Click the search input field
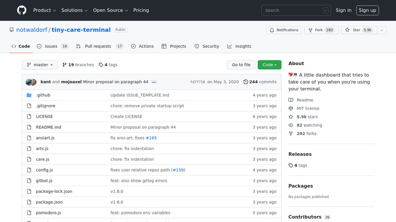Image resolution: width=396 pixels, height=222 pixels. tap(292, 10)
